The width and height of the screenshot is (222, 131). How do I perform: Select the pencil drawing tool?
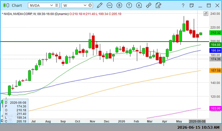click(x=100, y=6)
